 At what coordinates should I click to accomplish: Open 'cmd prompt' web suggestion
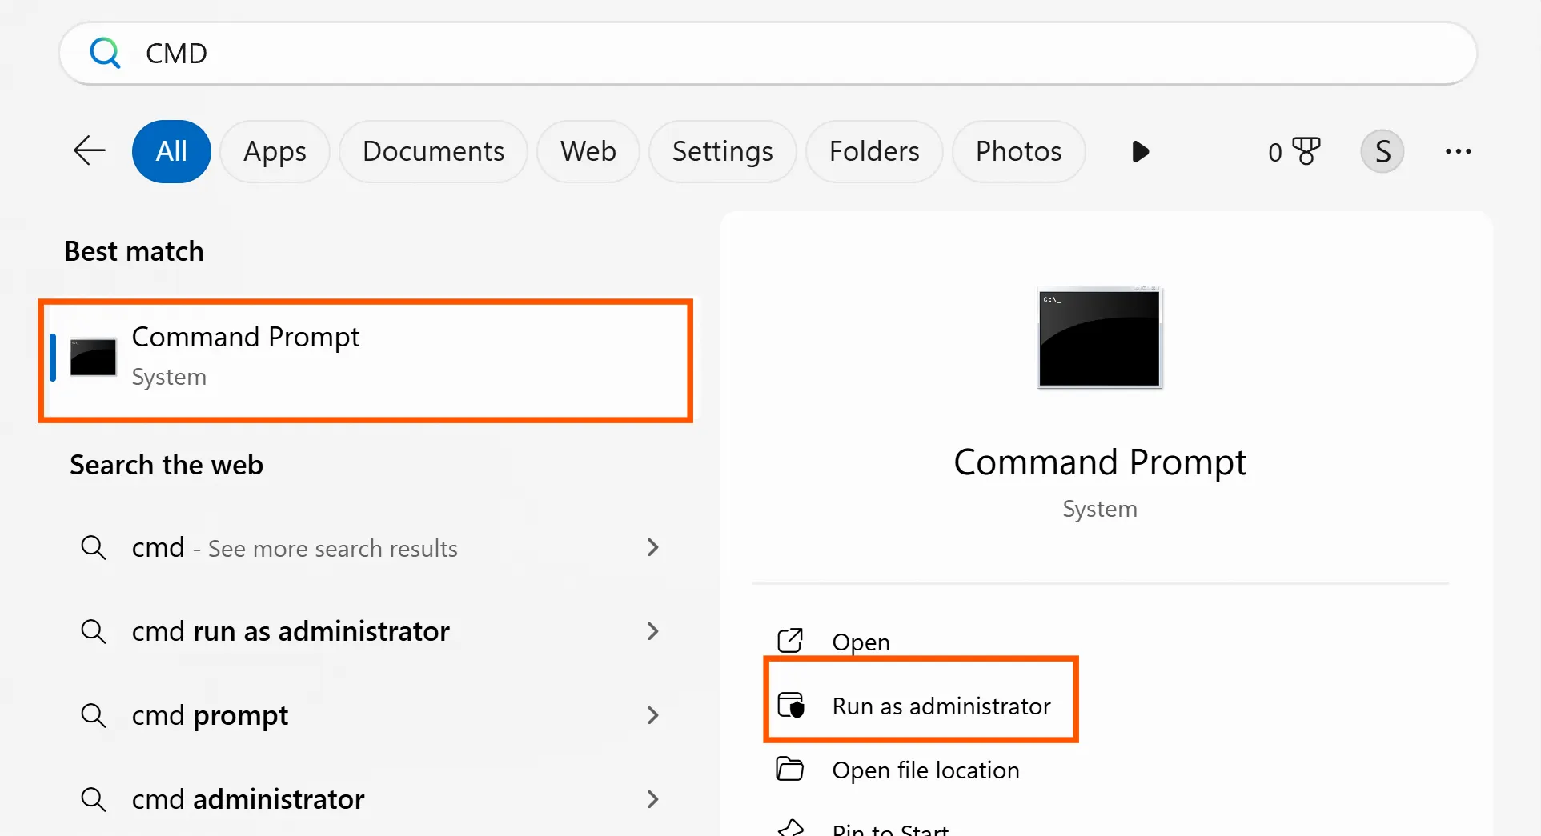(x=369, y=715)
